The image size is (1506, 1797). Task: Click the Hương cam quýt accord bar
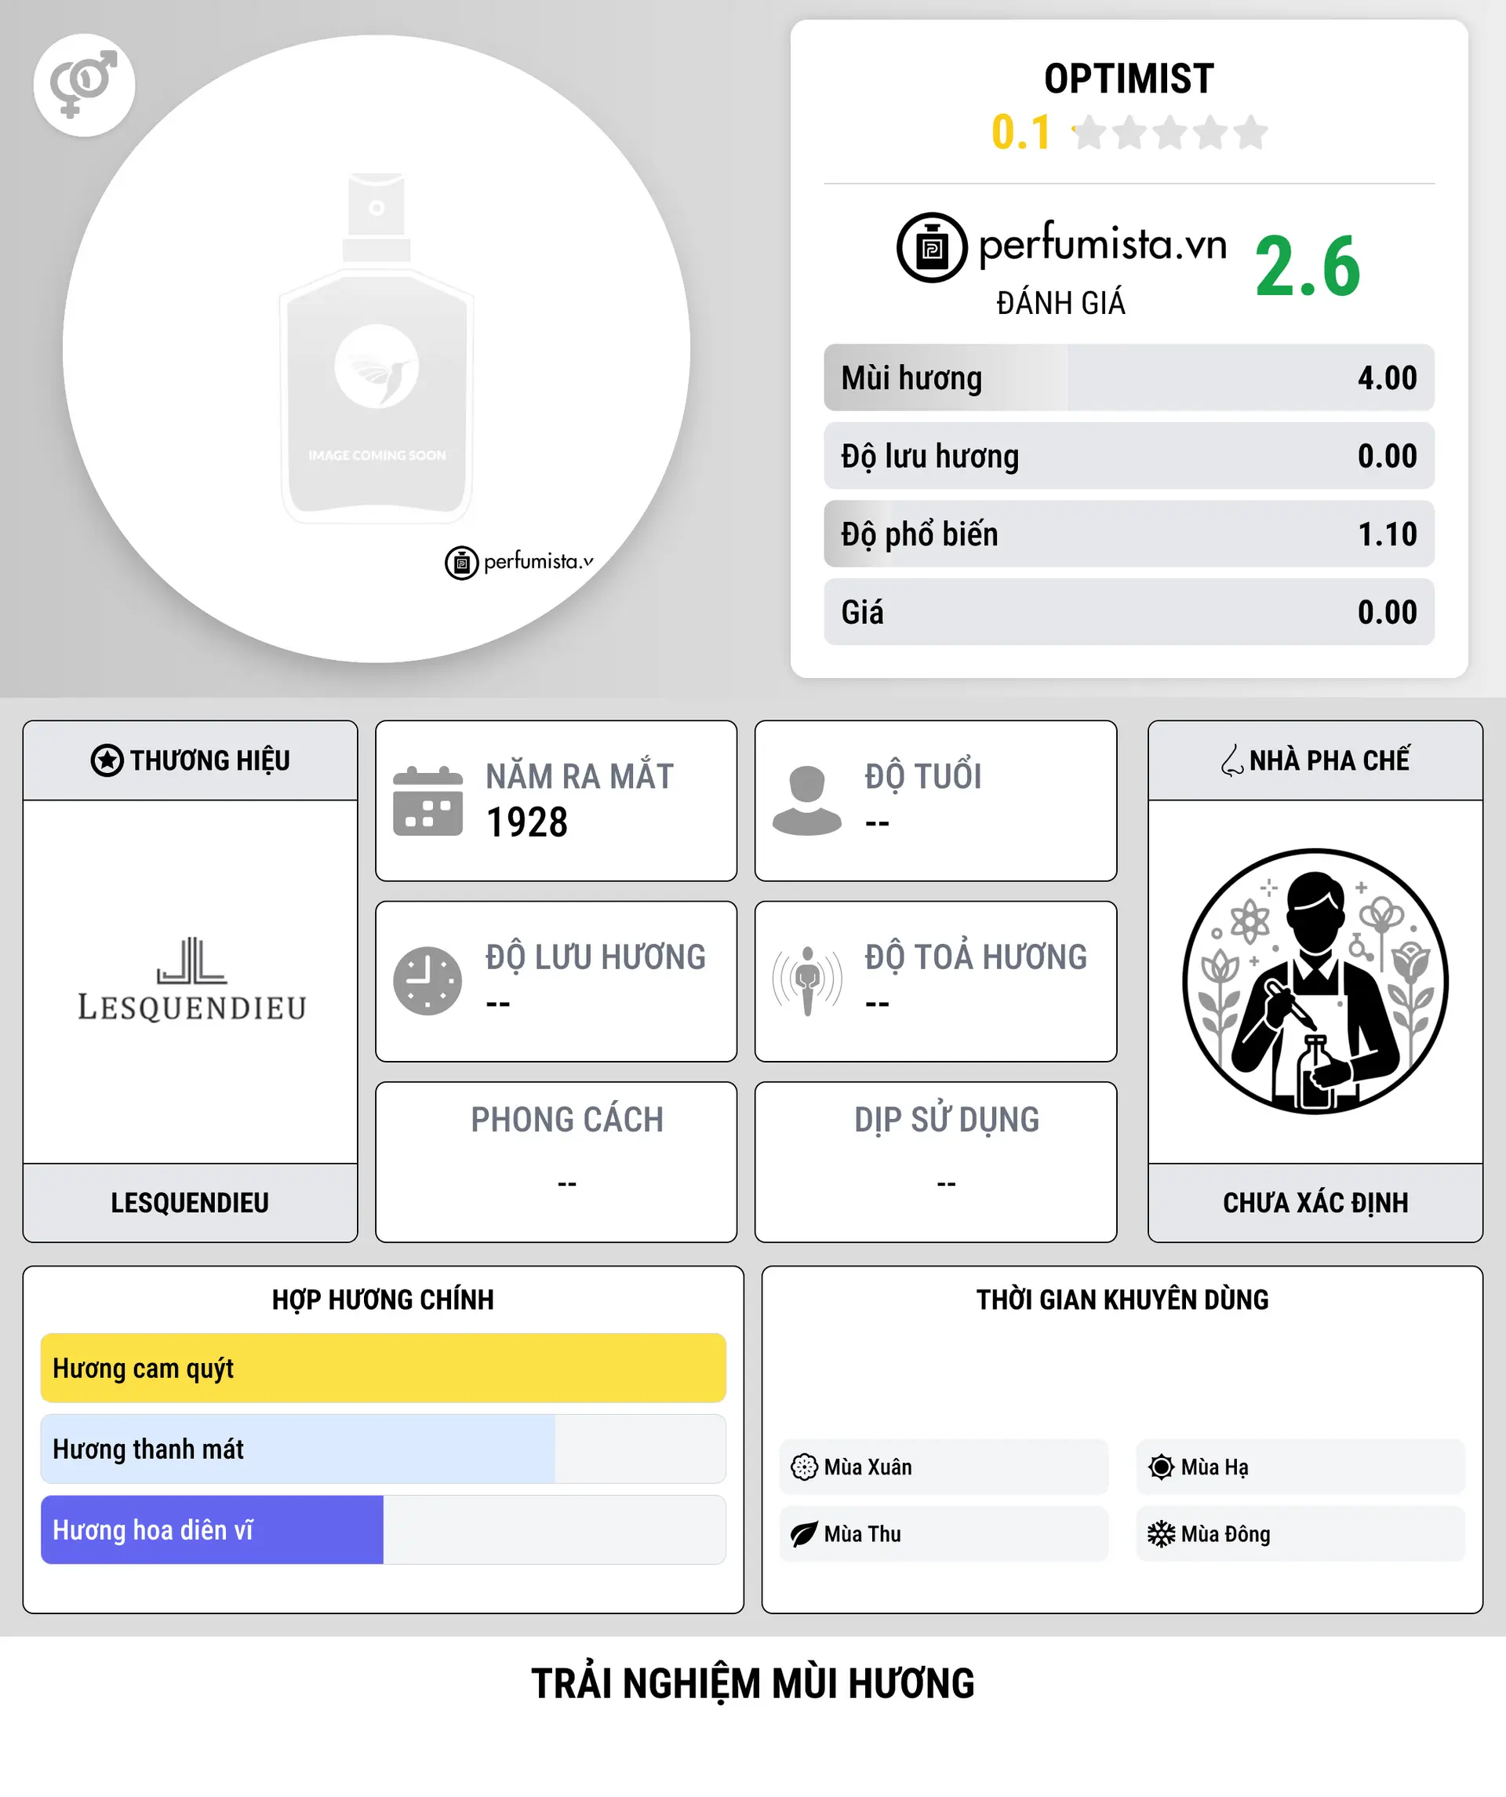pyautogui.click(x=383, y=1368)
